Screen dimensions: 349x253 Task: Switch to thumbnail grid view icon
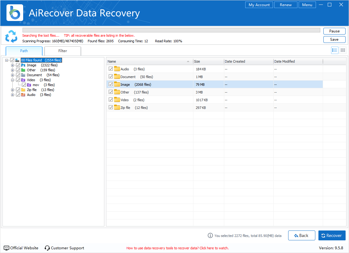click(343, 50)
